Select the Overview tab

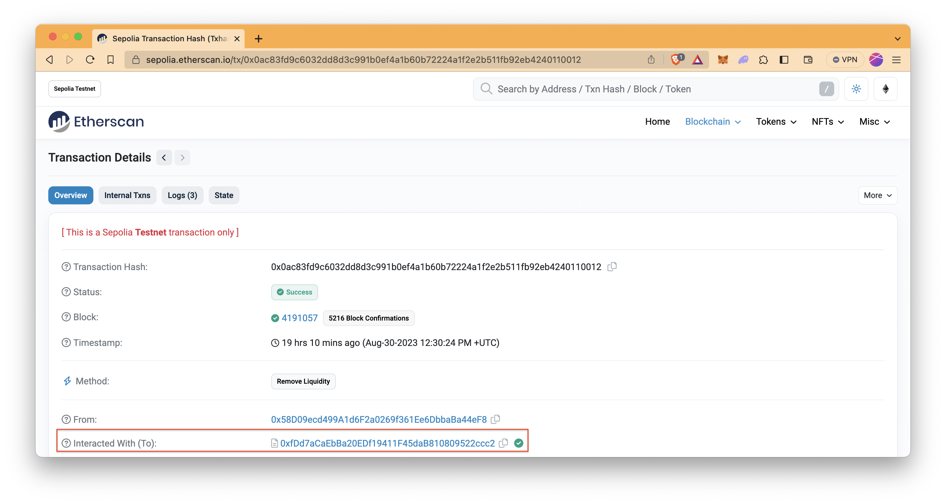[x=71, y=196]
